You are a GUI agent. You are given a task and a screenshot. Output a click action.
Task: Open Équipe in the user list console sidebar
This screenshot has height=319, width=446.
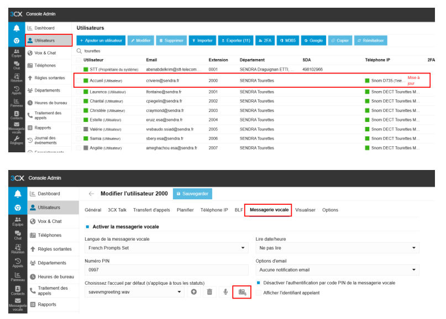(x=17, y=53)
